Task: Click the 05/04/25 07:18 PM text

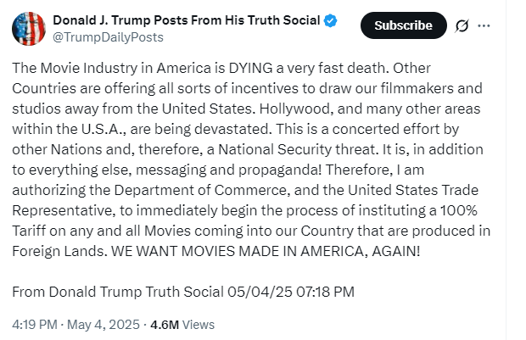Action: pyautogui.click(x=291, y=292)
